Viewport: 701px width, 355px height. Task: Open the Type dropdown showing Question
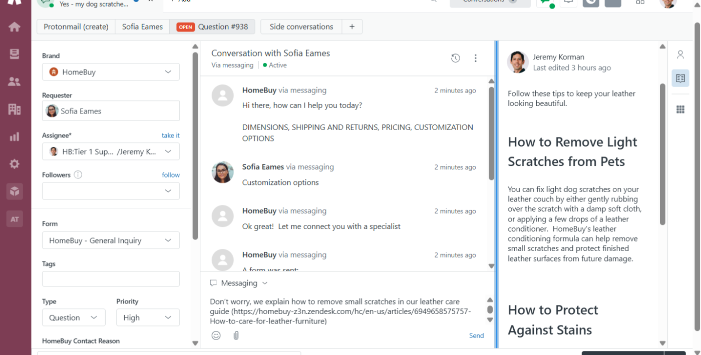74,317
